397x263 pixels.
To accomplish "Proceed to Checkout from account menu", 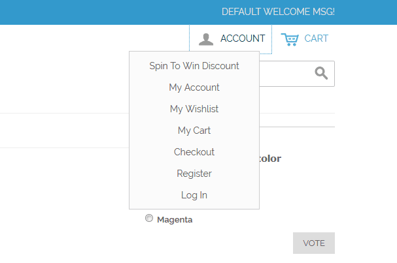I will point(194,152).
